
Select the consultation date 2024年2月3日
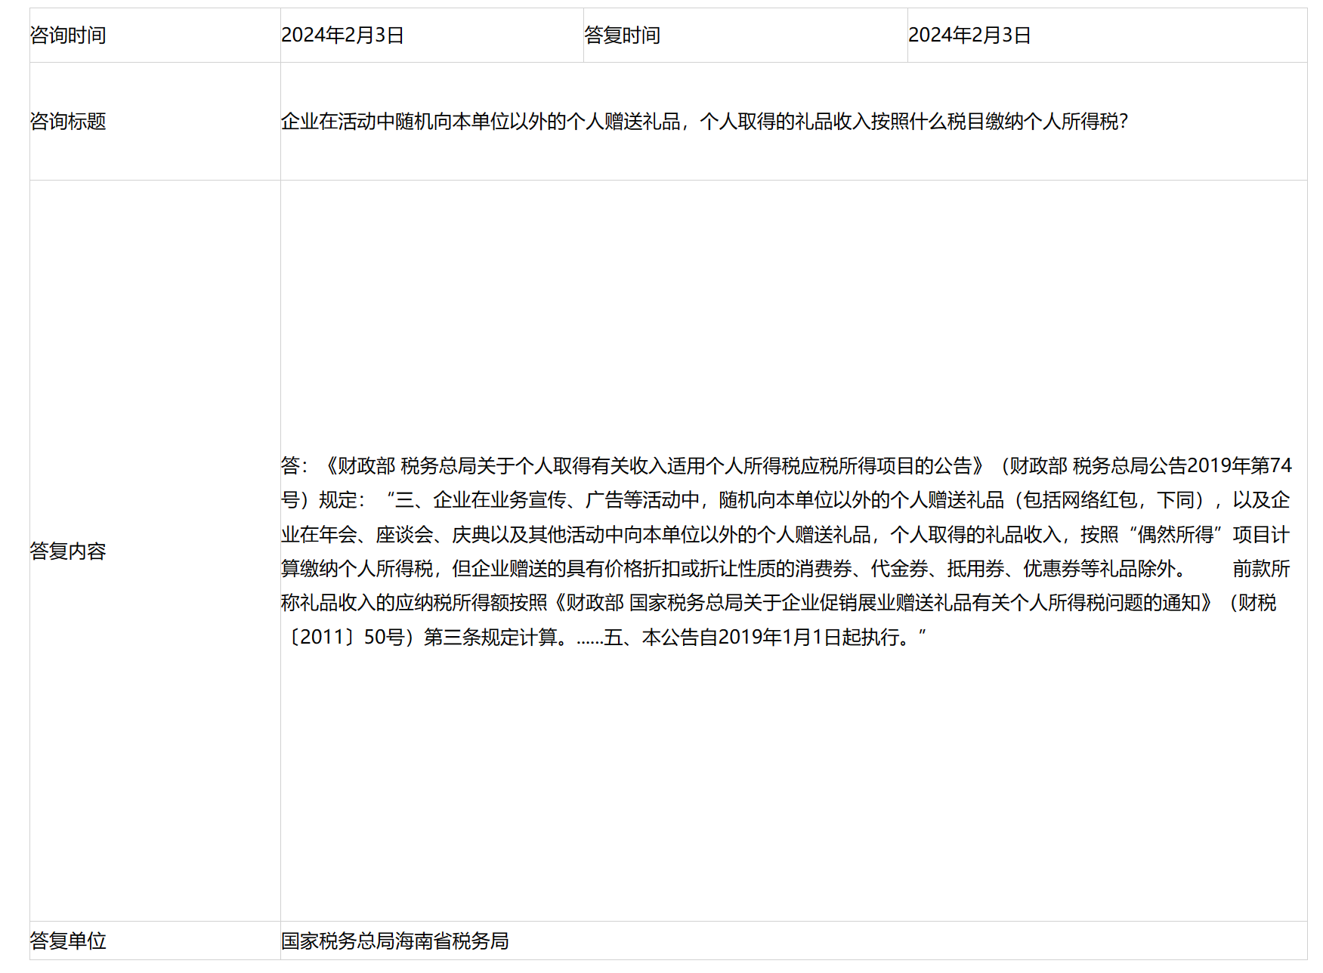coord(340,36)
